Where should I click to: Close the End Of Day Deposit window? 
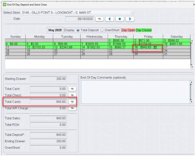192,5
